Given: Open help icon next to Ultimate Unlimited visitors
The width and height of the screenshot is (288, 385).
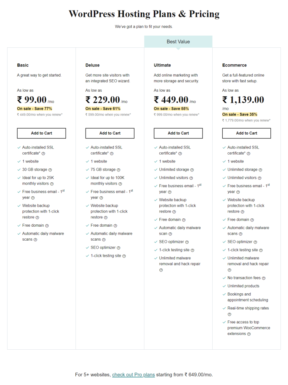Looking at the screenshot, I should coord(191,178).
